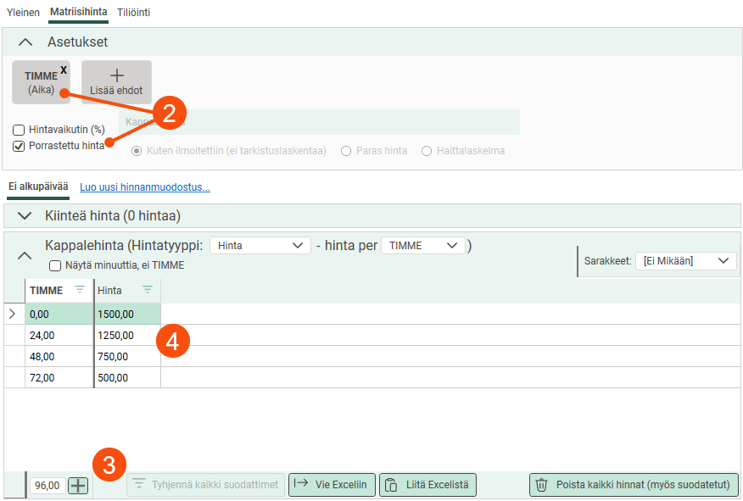Enable the Hintavaikutin (%) checkbox
The width and height of the screenshot is (743, 501).
tap(19, 131)
